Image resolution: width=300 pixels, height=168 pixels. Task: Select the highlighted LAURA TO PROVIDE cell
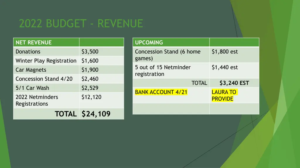tap(224, 95)
